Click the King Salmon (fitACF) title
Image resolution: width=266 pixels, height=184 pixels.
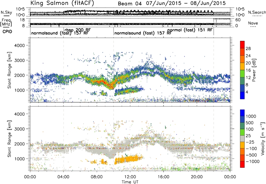[x=62, y=3]
